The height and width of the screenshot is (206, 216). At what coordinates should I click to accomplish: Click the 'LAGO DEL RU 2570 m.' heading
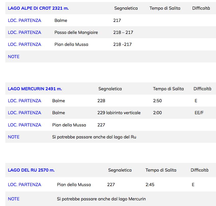31,170
